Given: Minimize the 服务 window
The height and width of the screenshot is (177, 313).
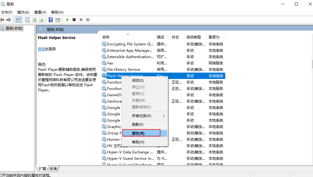Looking at the screenshot, I should coord(283,4).
